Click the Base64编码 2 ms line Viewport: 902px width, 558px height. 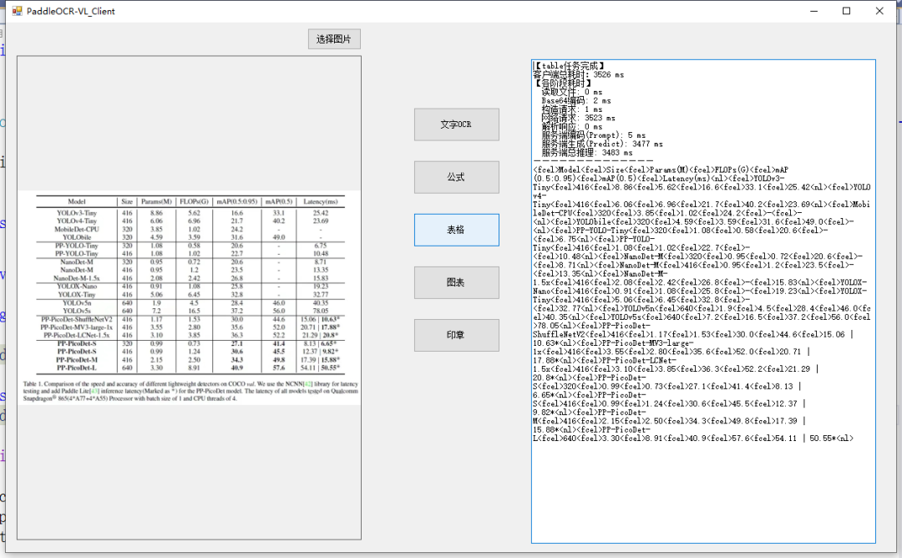point(575,101)
